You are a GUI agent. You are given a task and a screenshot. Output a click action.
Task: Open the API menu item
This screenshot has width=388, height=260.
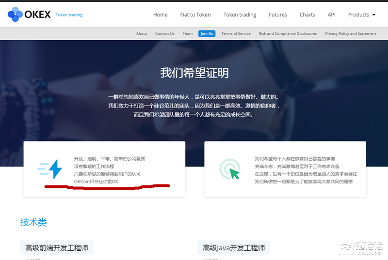[331, 15]
